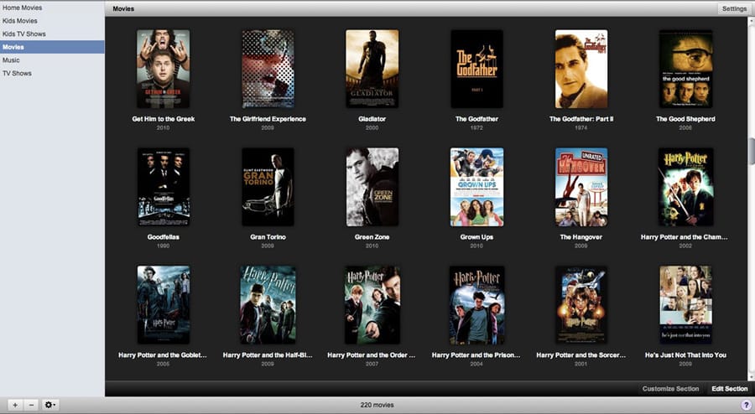
Task: Click the Customize Section button
Action: tap(670, 389)
